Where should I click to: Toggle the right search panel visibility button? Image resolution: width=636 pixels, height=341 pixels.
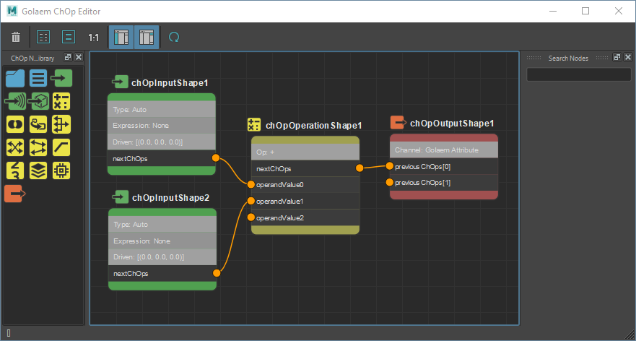[x=147, y=38]
